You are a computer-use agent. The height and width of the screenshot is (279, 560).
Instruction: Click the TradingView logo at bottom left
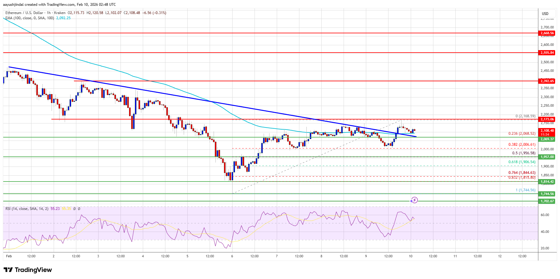27,270
